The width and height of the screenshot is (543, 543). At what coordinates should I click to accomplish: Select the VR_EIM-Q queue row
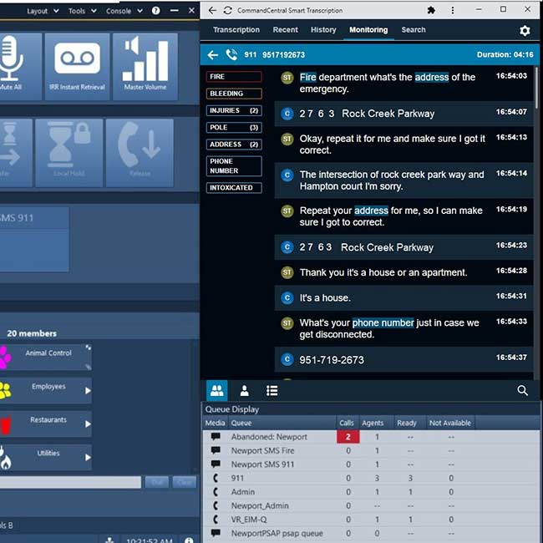[x=371, y=520]
